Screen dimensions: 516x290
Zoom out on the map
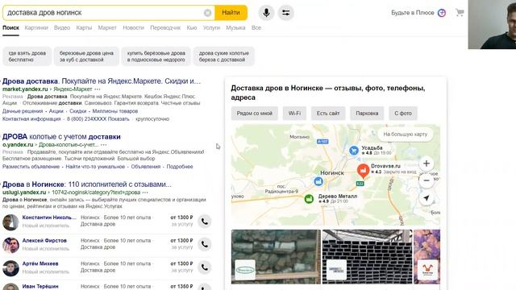point(427,180)
